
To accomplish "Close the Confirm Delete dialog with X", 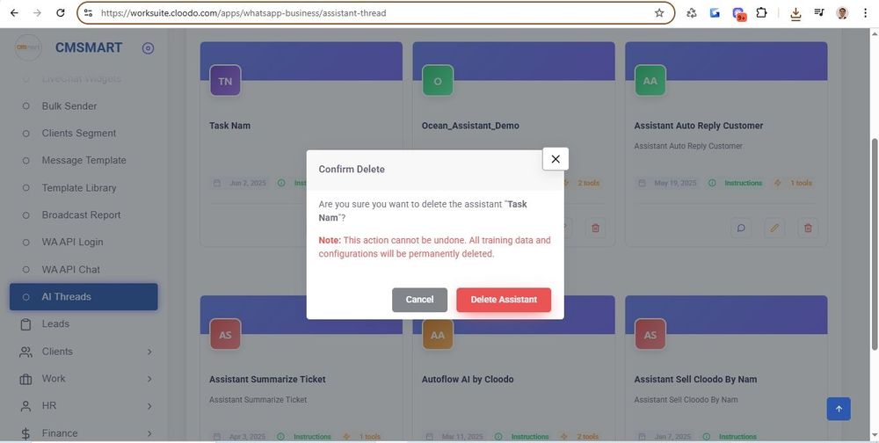I will 556,159.
